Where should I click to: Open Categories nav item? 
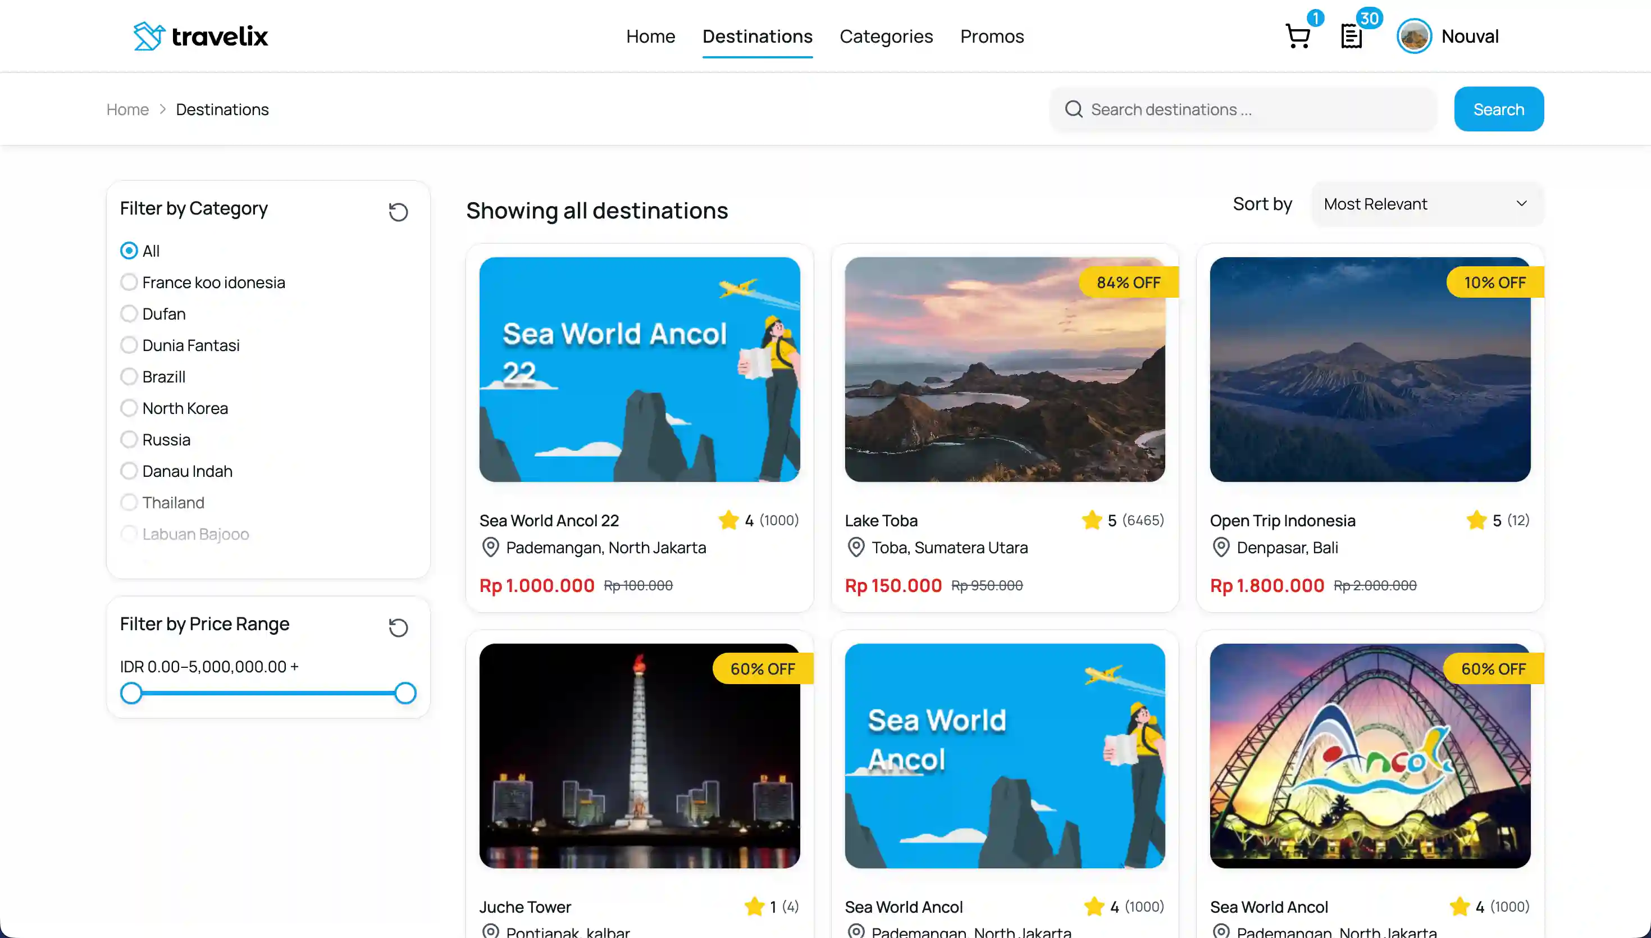[x=886, y=37]
